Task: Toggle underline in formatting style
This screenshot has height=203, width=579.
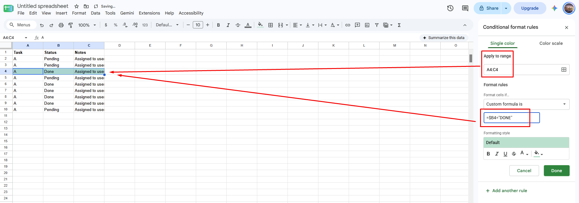Action: point(505,154)
